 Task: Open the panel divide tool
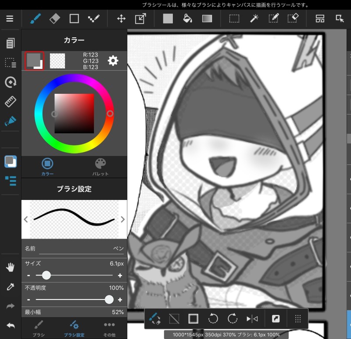click(320, 18)
